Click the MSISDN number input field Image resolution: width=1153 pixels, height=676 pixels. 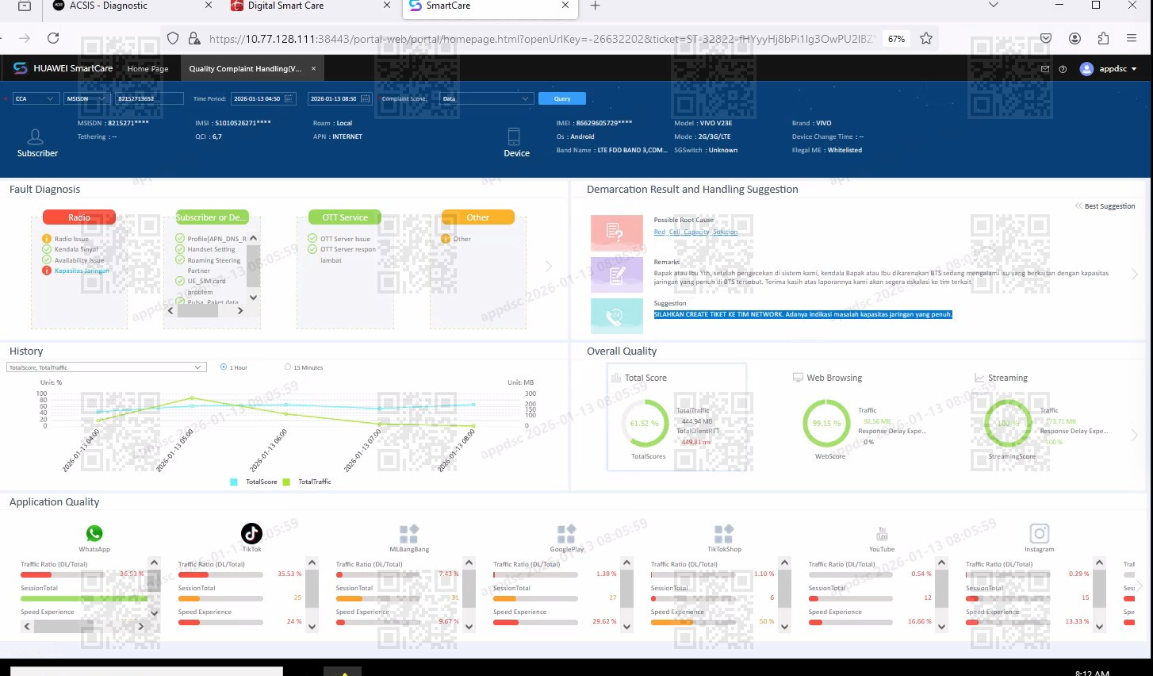click(149, 98)
